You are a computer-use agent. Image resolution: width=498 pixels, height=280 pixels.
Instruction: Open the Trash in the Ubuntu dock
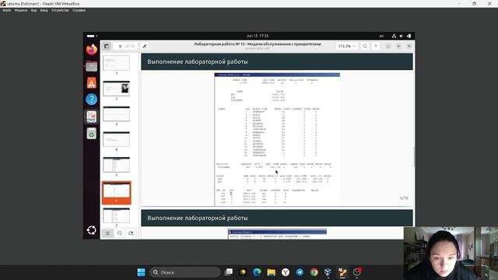coord(92,133)
